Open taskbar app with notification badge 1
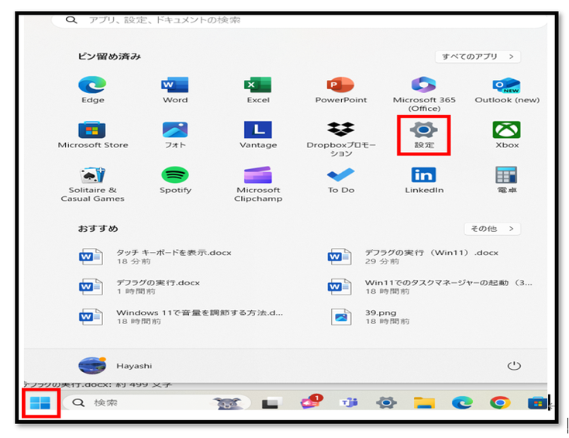 (x=311, y=402)
